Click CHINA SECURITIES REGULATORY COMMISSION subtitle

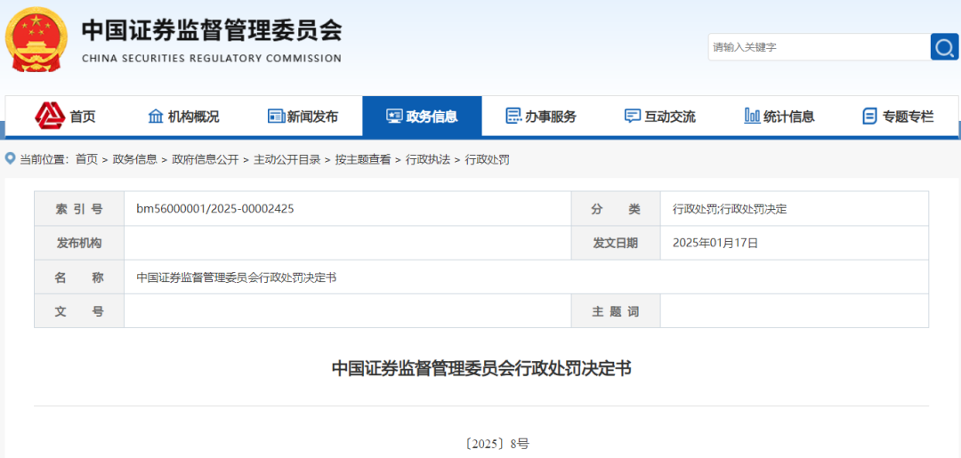click(212, 59)
